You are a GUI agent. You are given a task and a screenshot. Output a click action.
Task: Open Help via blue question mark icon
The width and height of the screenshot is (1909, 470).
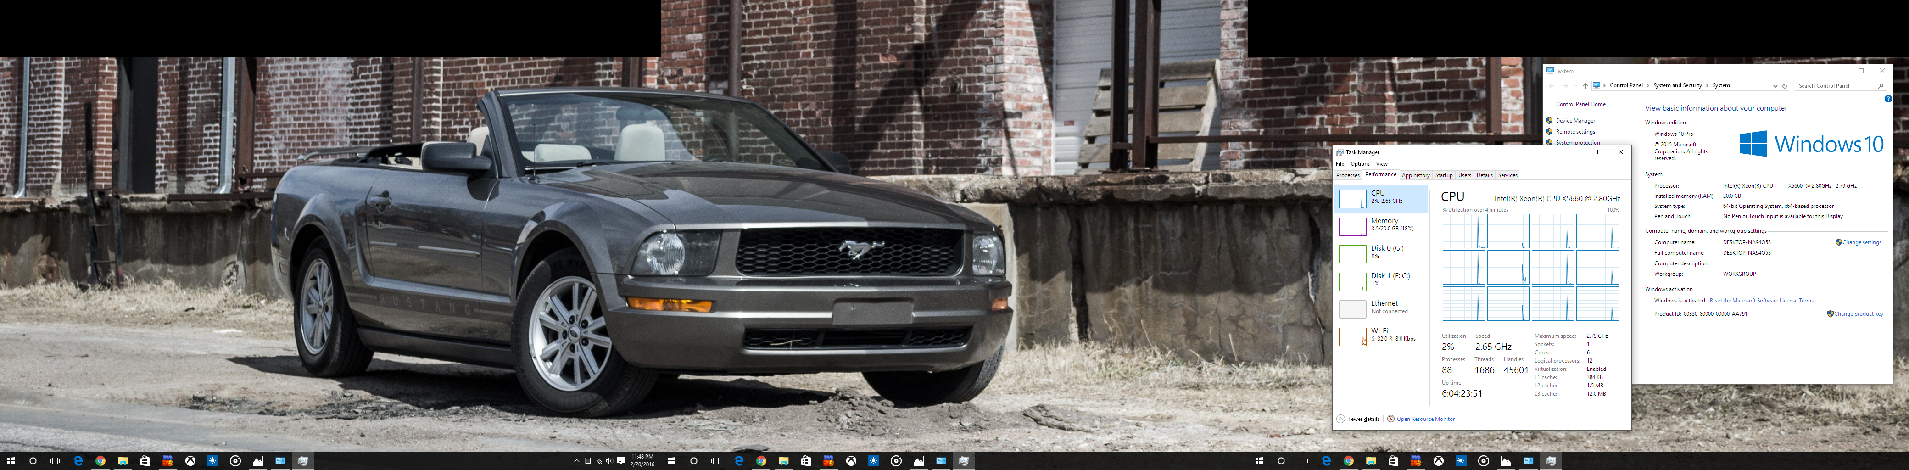1887,99
